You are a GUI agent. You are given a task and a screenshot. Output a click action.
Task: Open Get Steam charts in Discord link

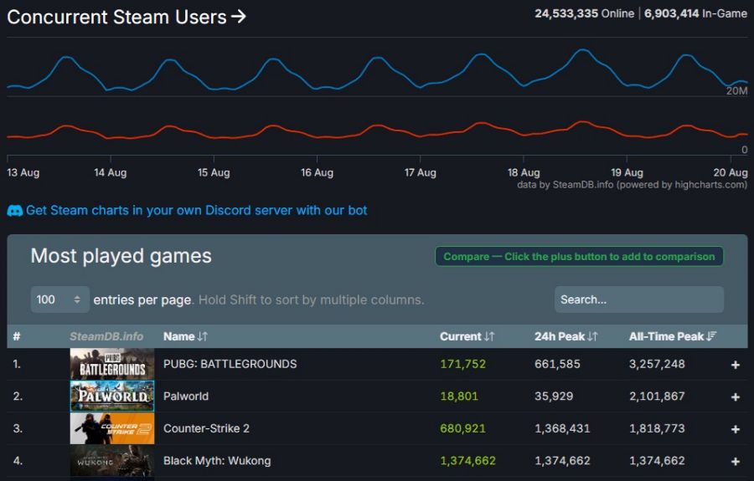coord(196,210)
